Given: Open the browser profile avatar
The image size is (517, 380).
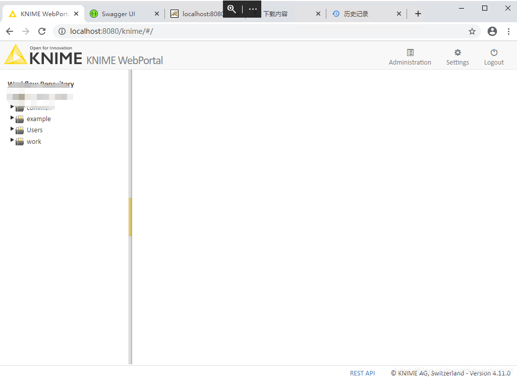Looking at the screenshot, I should click(x=492, y=31).
